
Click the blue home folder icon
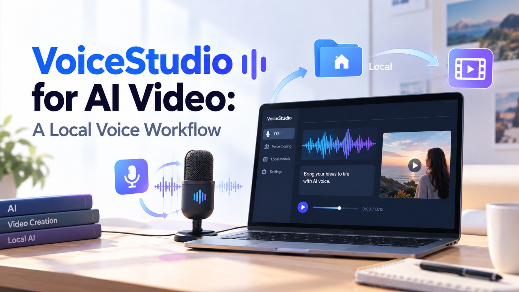coord(338,59)
